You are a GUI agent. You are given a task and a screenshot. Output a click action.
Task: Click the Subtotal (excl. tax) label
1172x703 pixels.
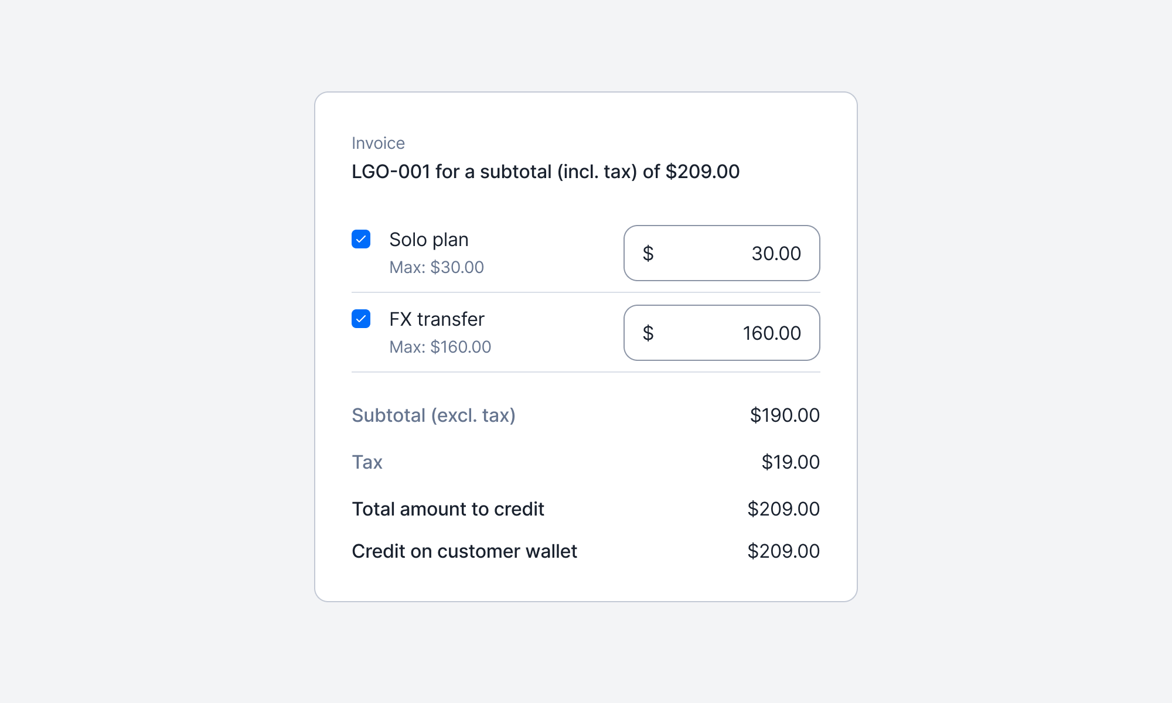(433, 415)
